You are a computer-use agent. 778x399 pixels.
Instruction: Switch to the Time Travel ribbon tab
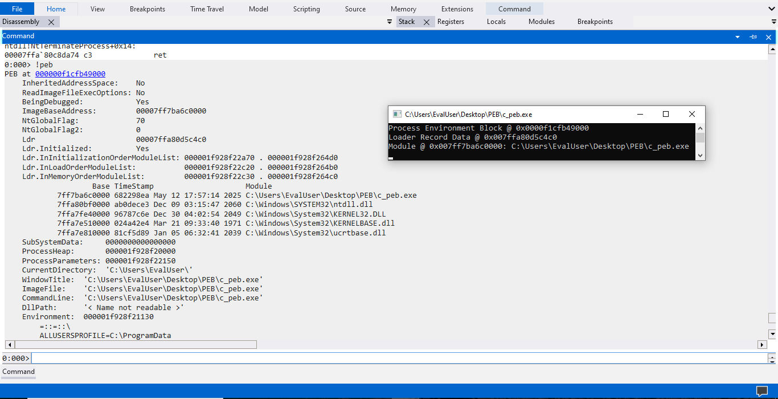click(207, 9)
